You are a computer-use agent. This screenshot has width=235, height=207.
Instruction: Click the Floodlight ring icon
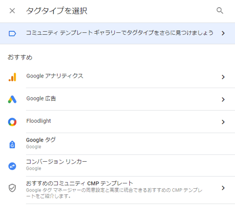coord(12,122)
